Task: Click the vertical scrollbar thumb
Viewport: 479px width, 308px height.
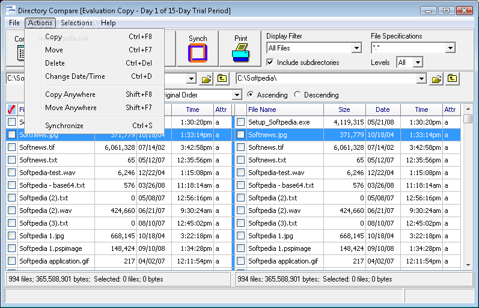Action: click(x=468, y=119)
